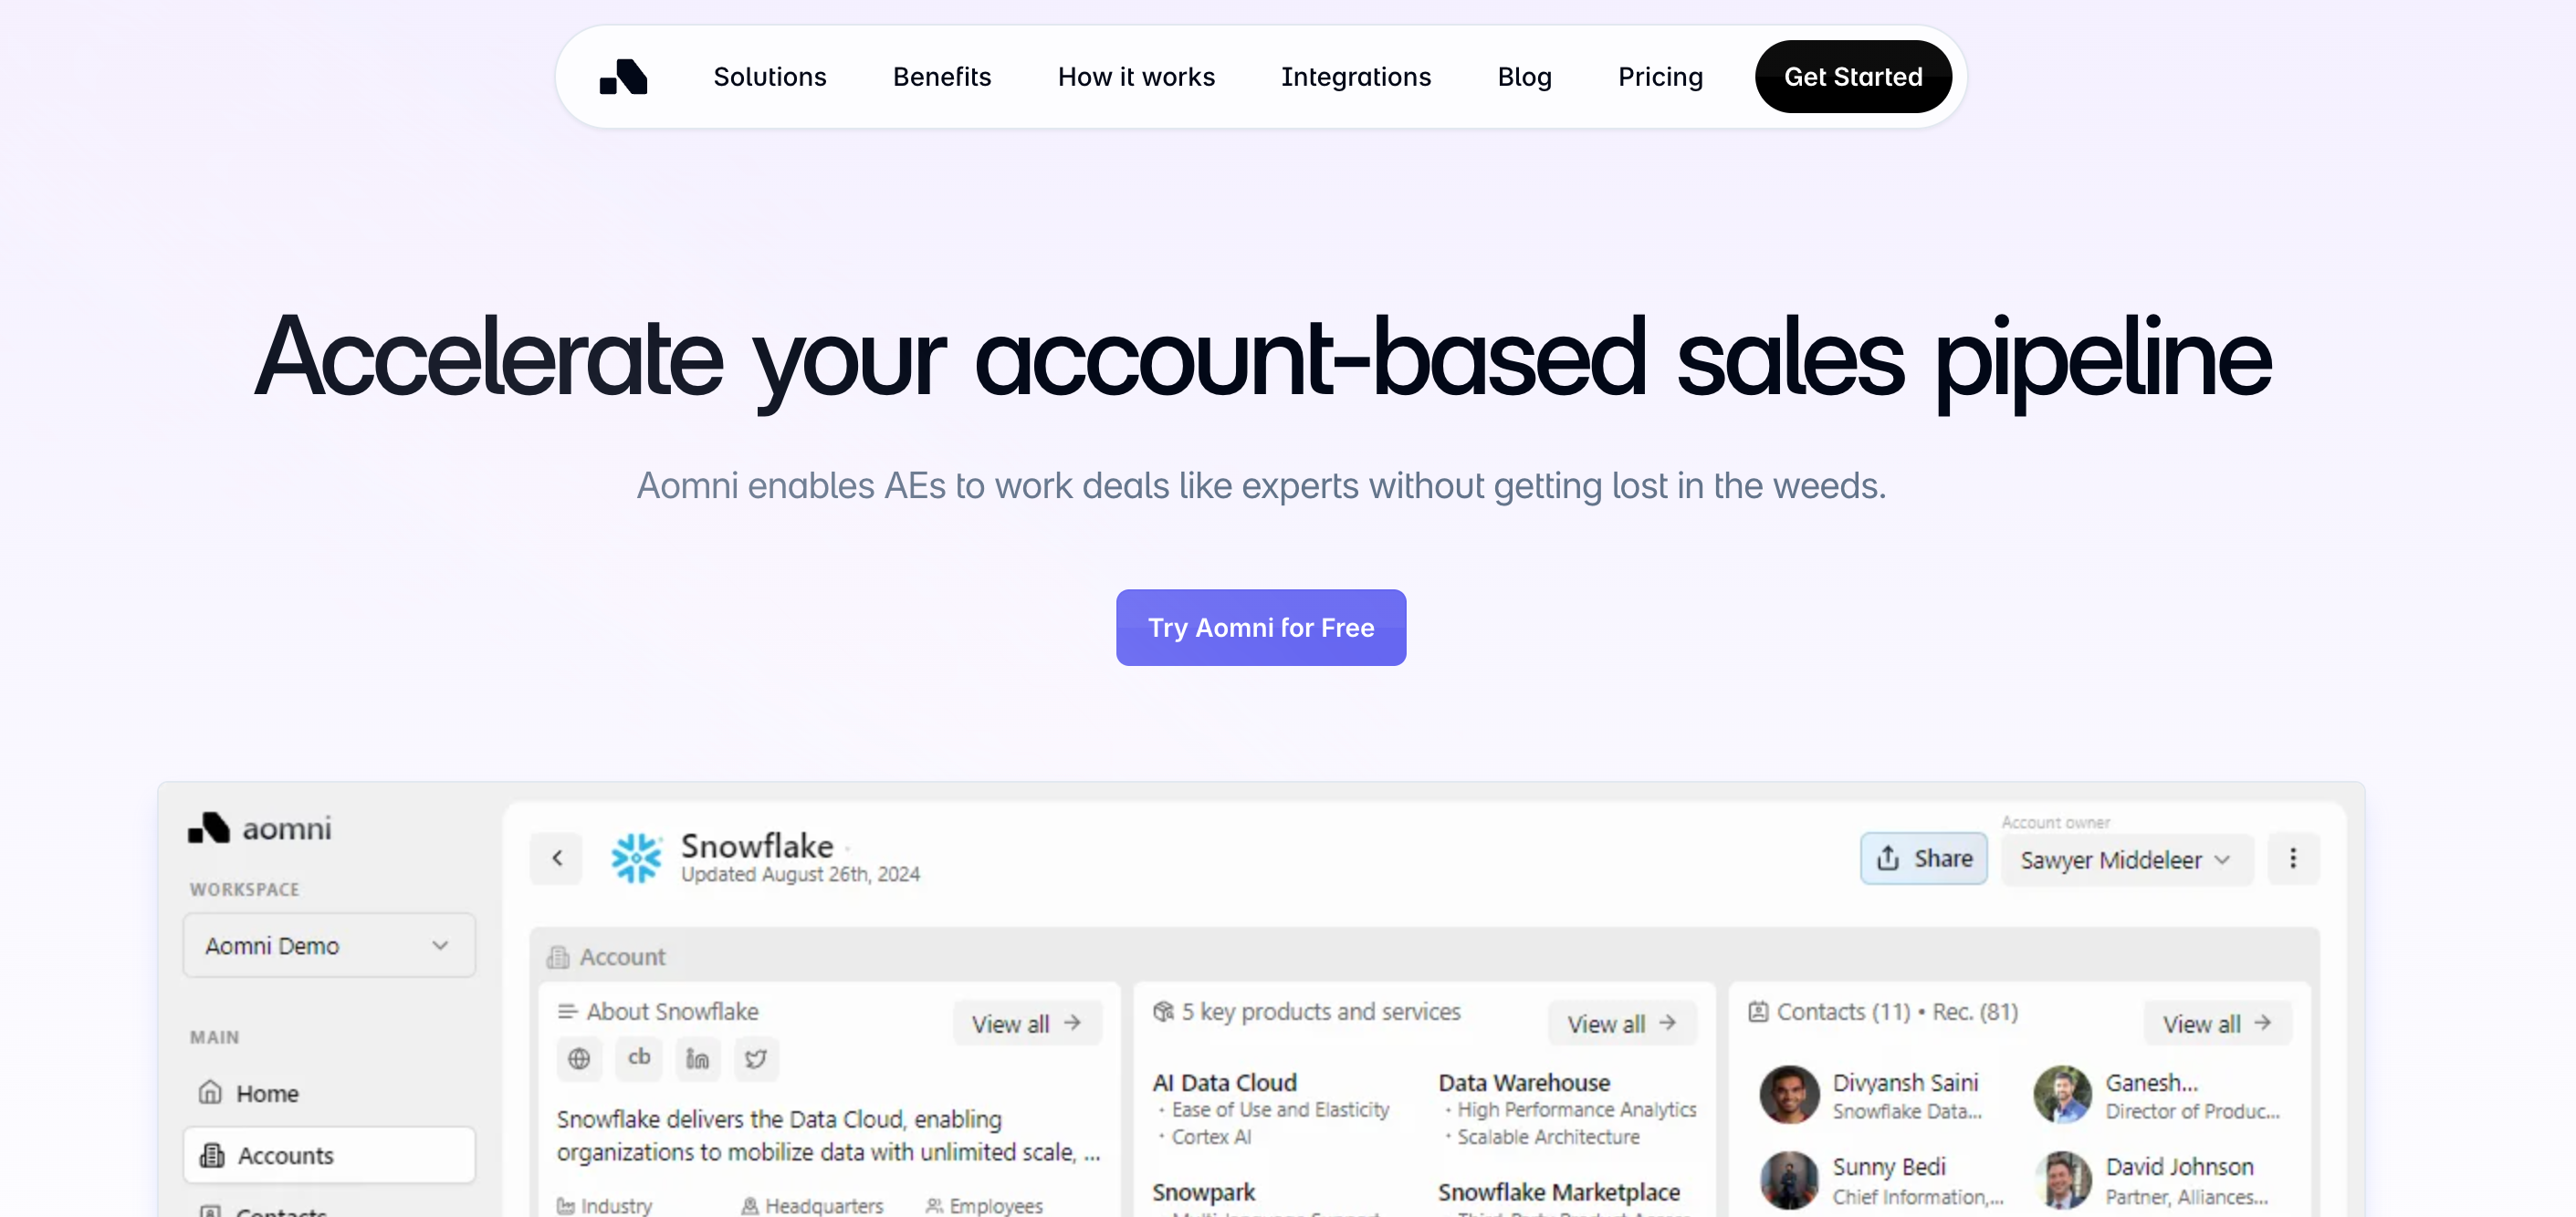This screenshot has height=1217, width=2576.
Task: Open the Aomni Demo workspace dropdown
Action: 329,945
